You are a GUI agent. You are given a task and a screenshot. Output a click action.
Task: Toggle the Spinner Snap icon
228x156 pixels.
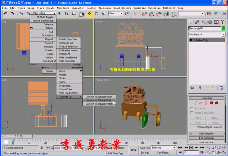coord(166,14)
